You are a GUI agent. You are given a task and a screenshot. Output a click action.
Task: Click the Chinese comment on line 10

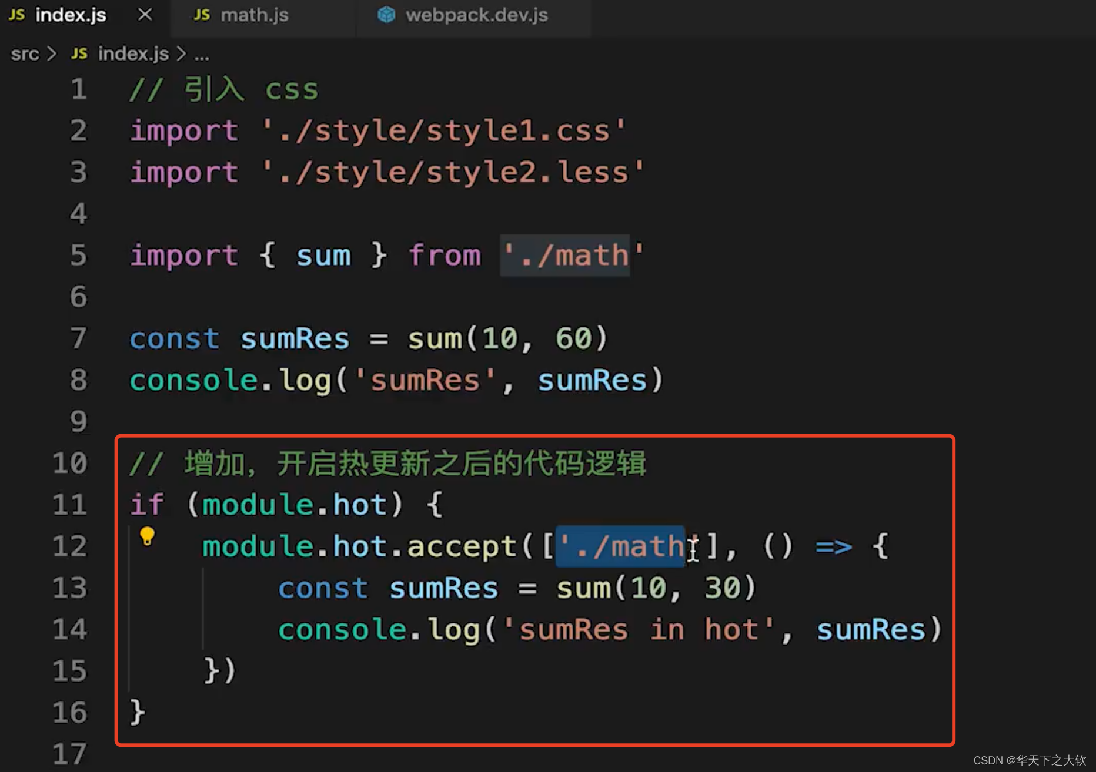[388, 464]
